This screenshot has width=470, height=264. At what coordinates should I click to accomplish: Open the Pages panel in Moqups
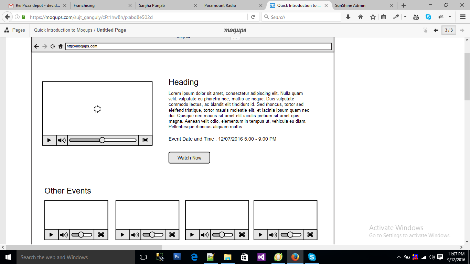point(15,30)
